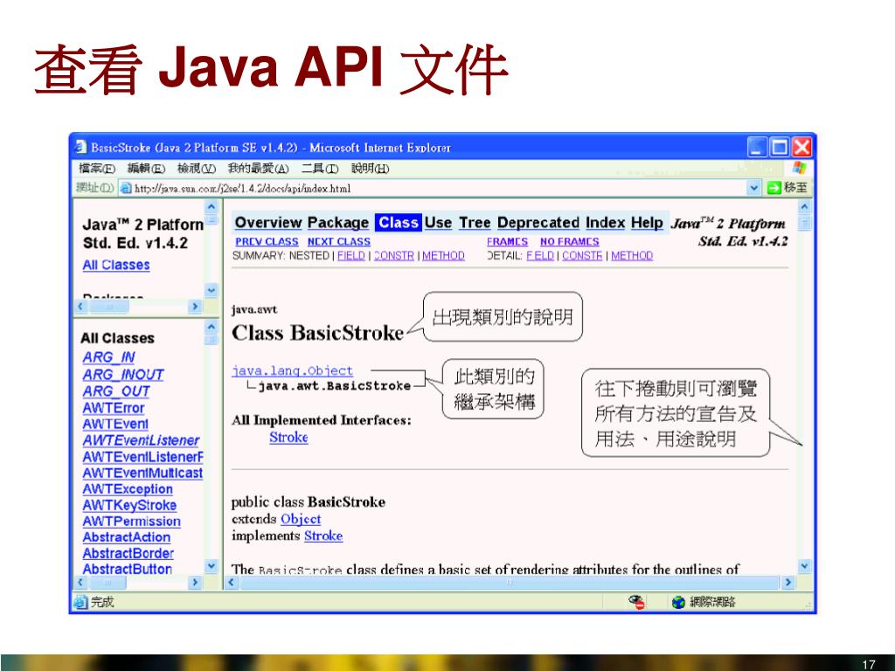Click scroll-left arrow of main content frame

click(x=231, y=583)
